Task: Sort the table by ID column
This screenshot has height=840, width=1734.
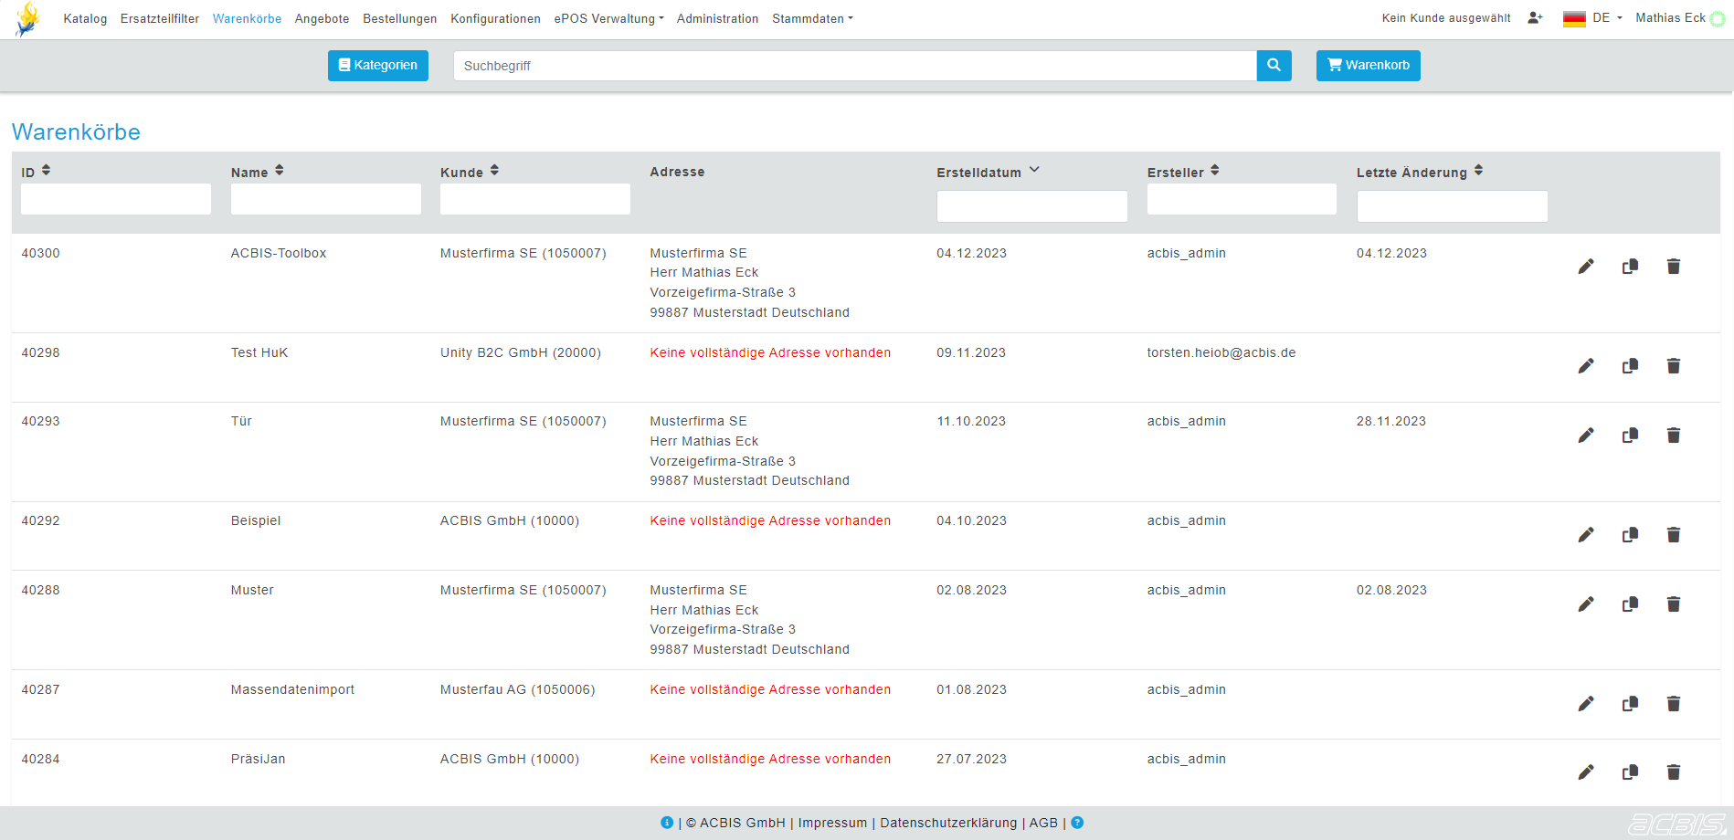Action: click(x=46, y=171)
